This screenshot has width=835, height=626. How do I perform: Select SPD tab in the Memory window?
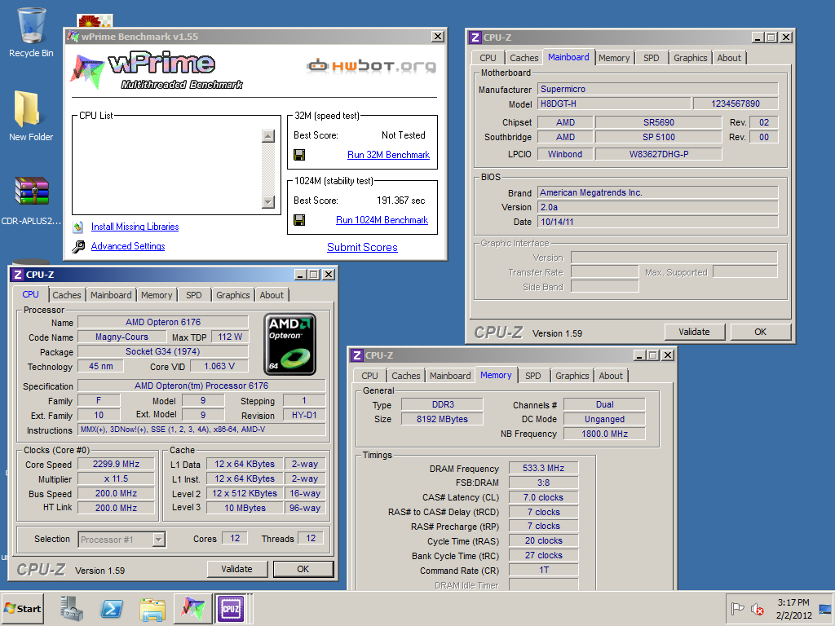[533, 376]
